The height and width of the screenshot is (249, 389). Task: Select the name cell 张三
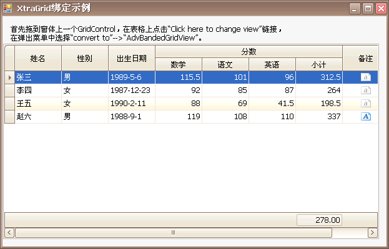click(38, 77)
